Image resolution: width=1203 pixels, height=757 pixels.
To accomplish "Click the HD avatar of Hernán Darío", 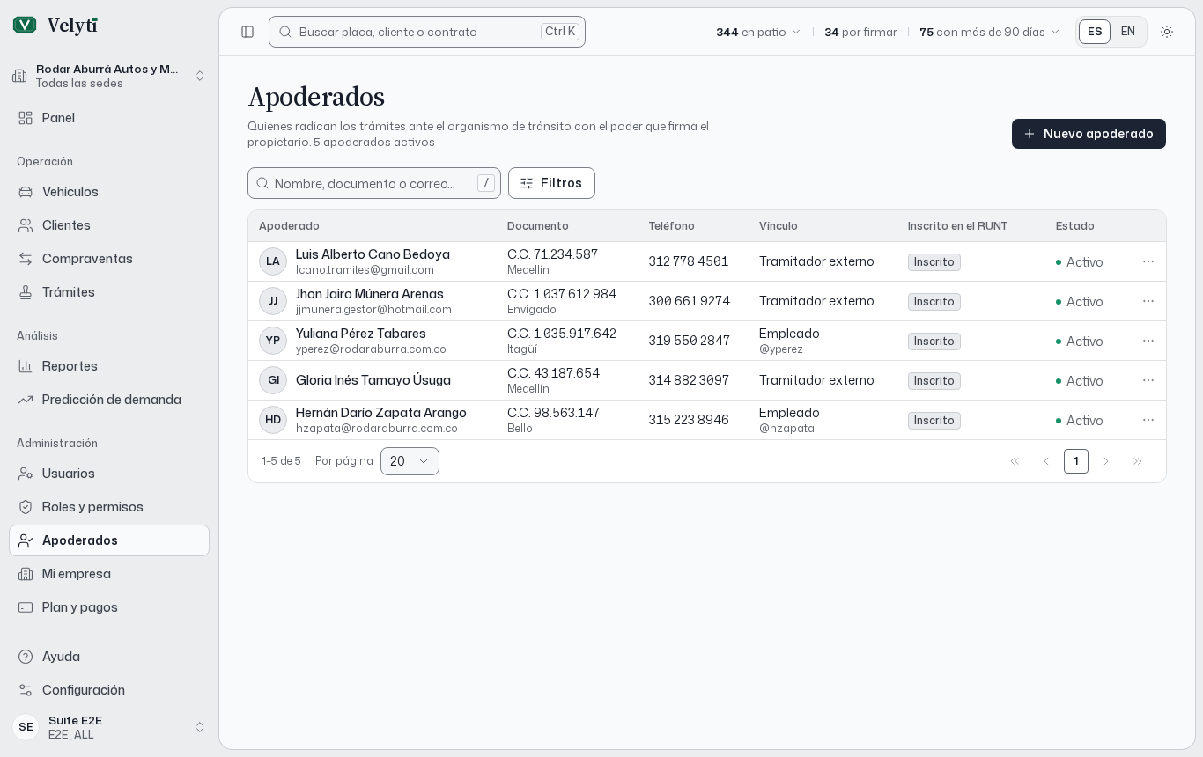I will tap(273, 420).
